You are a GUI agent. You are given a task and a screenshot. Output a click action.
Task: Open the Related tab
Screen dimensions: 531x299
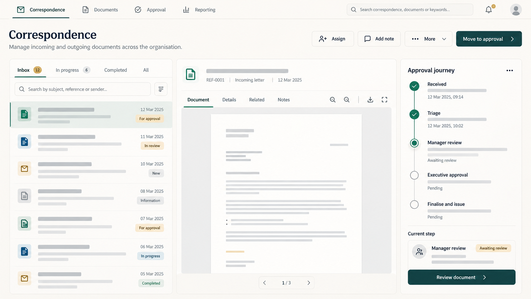coord(257,100)
